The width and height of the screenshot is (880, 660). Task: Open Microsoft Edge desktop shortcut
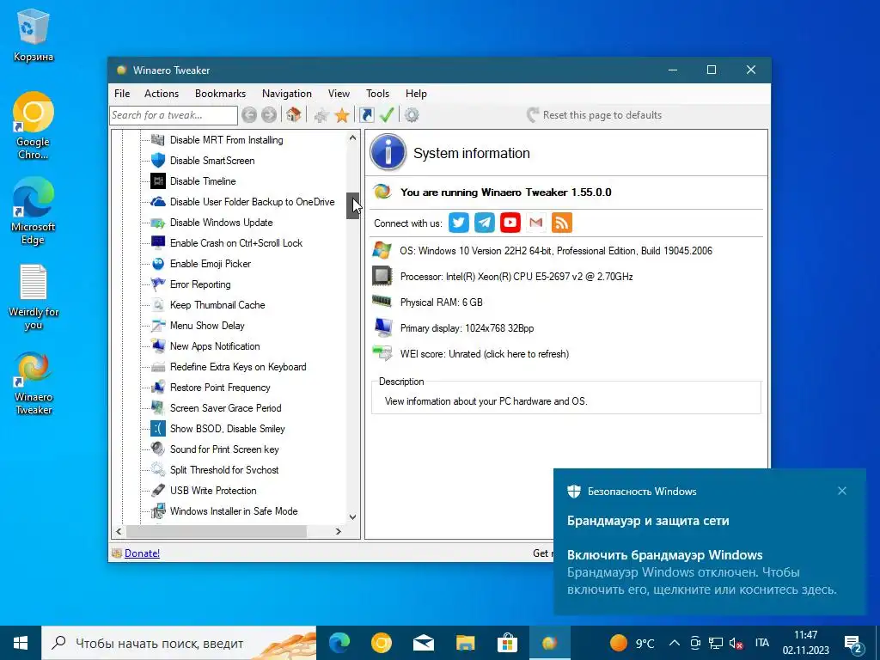click(x=34, y=211)
